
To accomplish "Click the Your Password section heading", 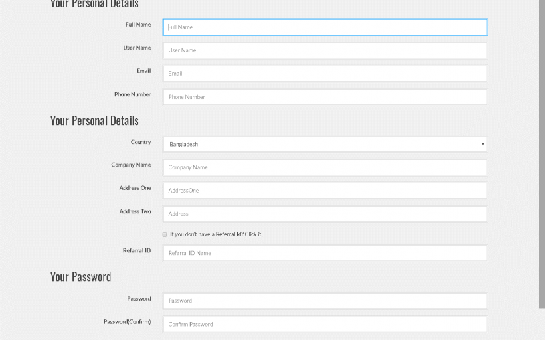I will coord(80,277).
